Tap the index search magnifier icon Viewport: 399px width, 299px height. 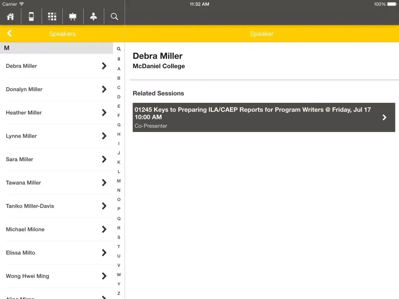pos(119,49)
